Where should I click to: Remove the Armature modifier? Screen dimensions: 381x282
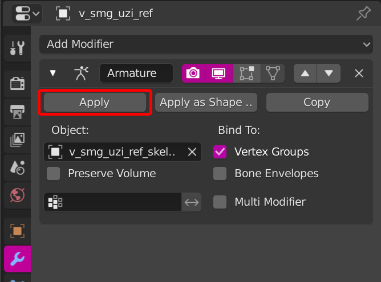point(359,73)
